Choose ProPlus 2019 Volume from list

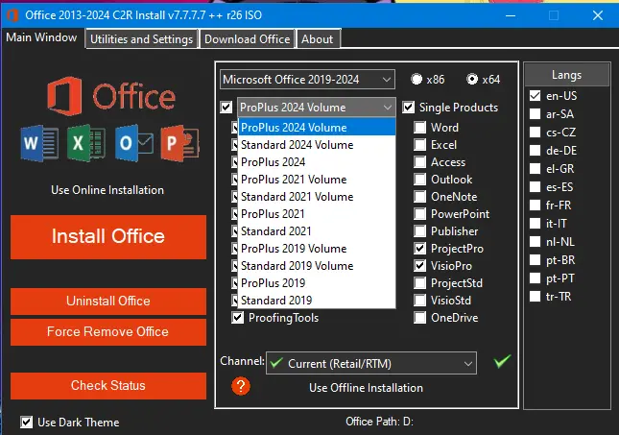pyautogui.click(x=317, y=249)
